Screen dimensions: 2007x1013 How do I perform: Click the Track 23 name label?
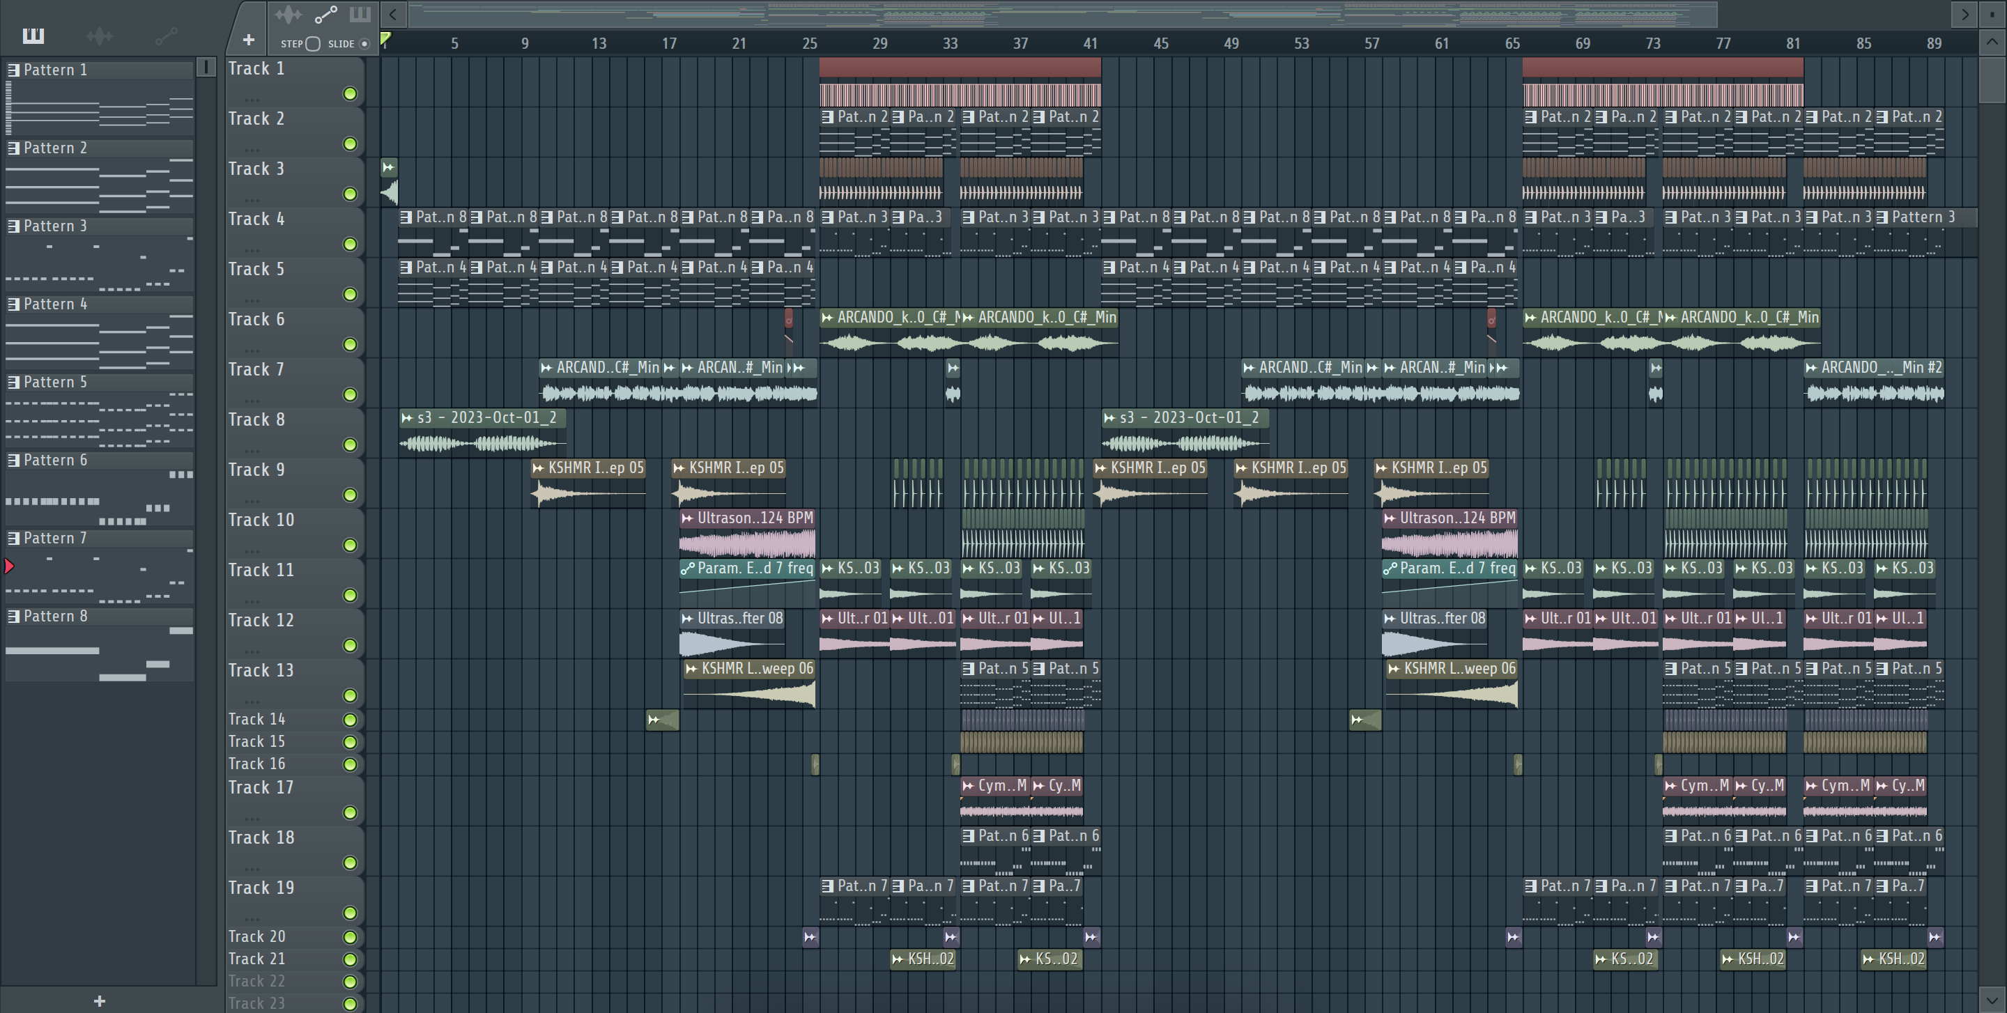tap(257, 1003)
